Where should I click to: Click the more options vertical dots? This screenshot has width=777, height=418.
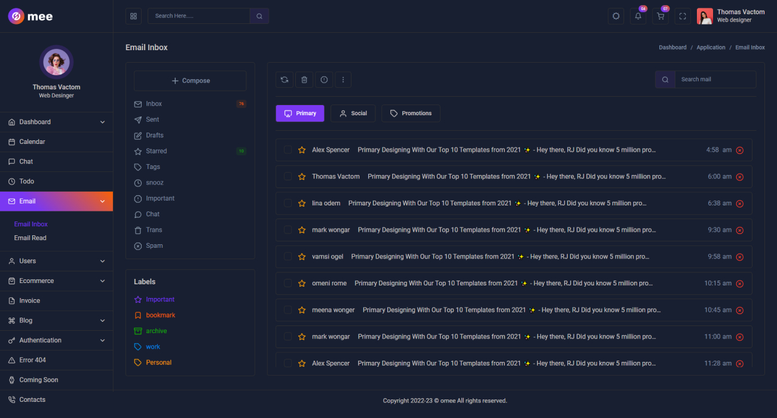[x=343, y=79]
